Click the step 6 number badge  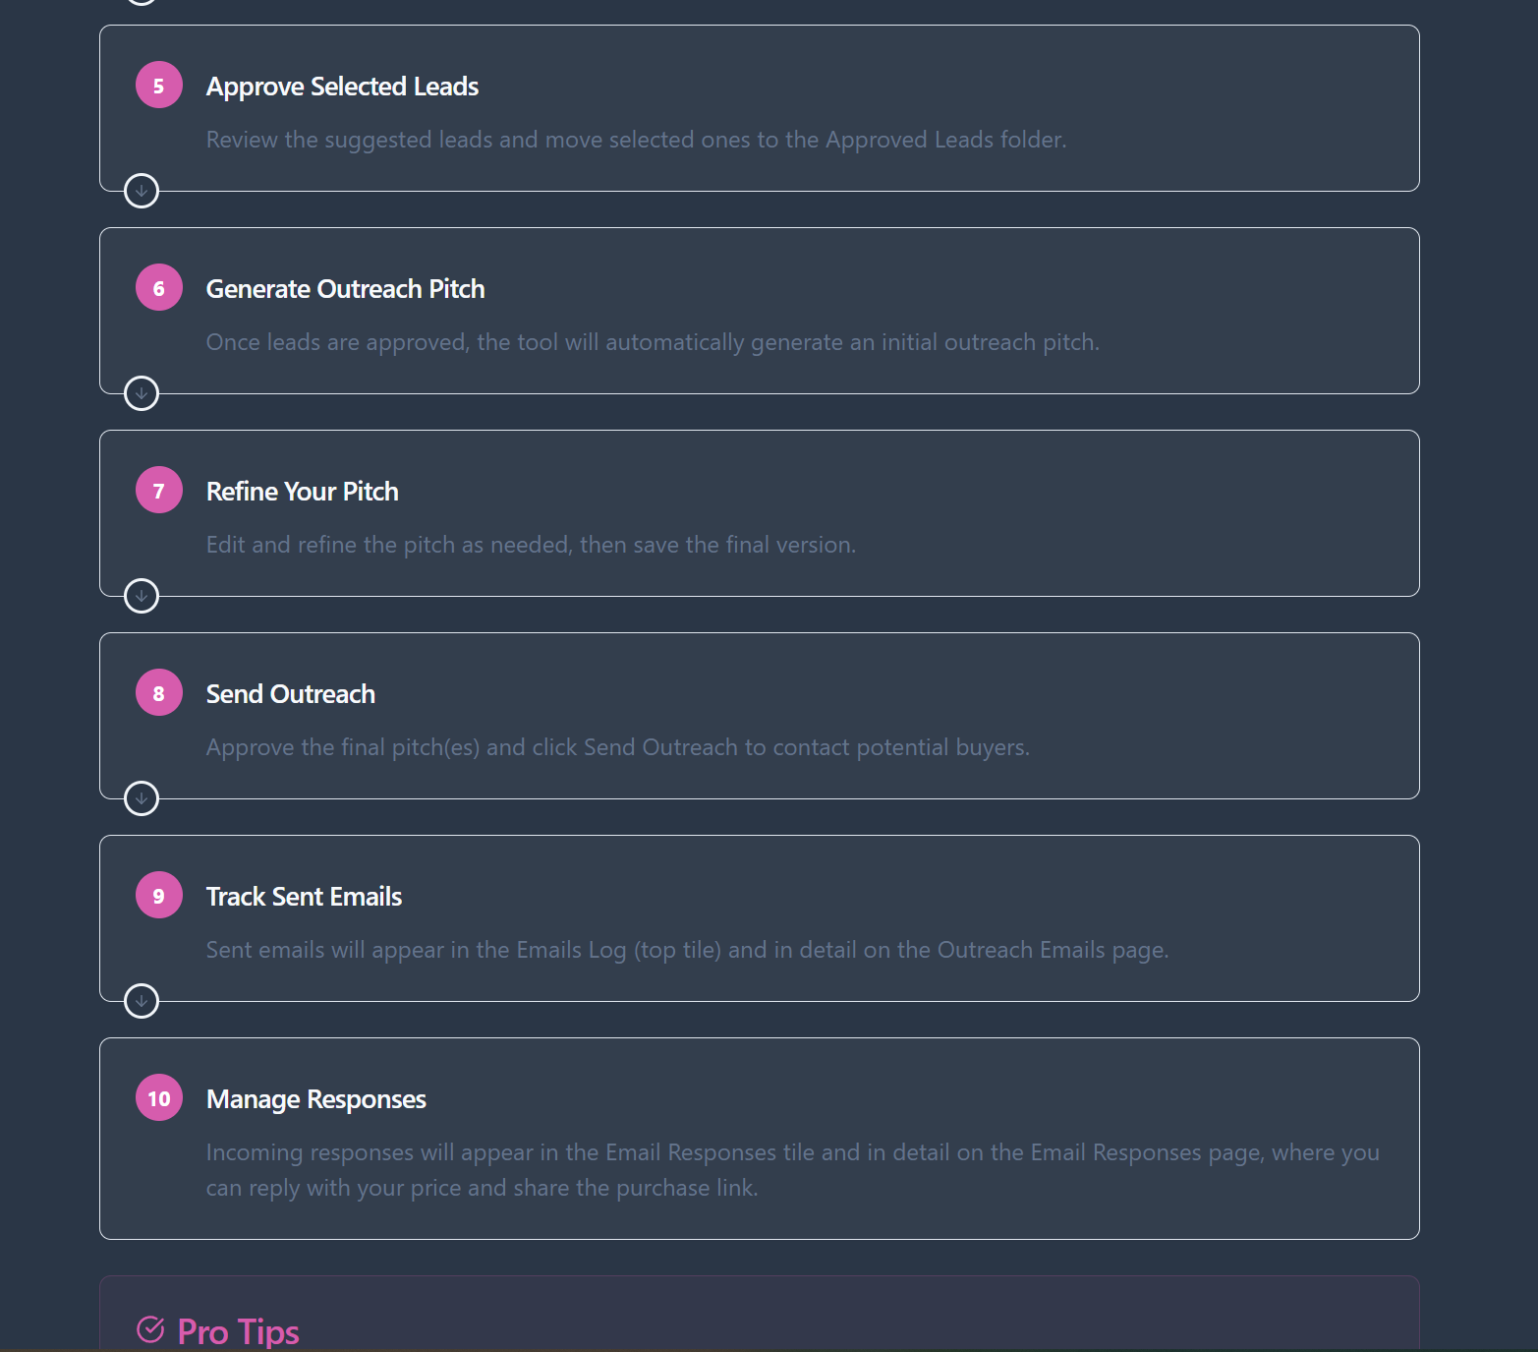point(158,288)
